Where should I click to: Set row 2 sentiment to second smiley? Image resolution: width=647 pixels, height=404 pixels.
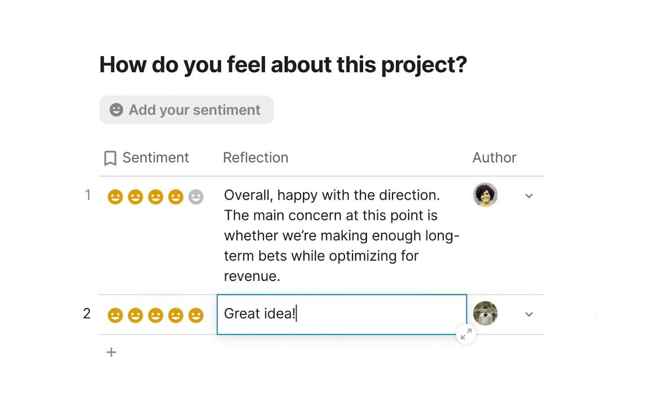click(x=135, y=315)
